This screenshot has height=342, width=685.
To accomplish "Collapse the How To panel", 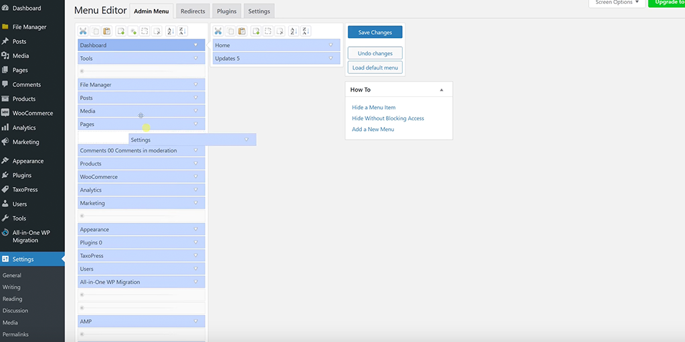I will 442,90.
